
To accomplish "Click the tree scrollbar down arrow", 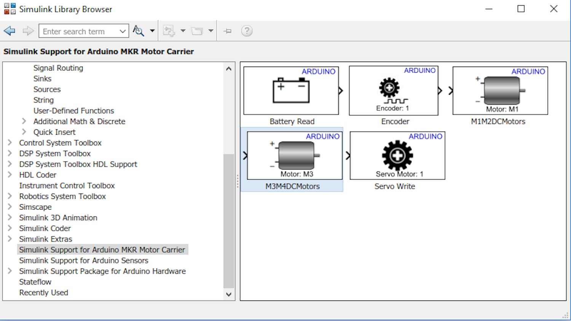I will coord(228,294).
